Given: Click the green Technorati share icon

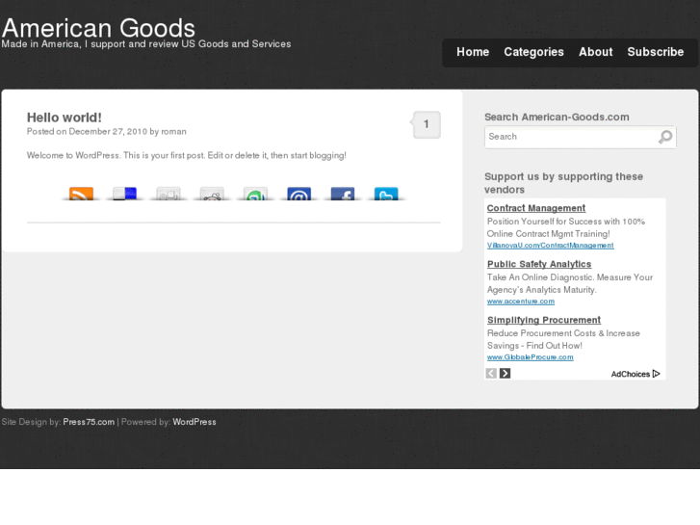Looking at the screenshot, I should click(255, 195).
